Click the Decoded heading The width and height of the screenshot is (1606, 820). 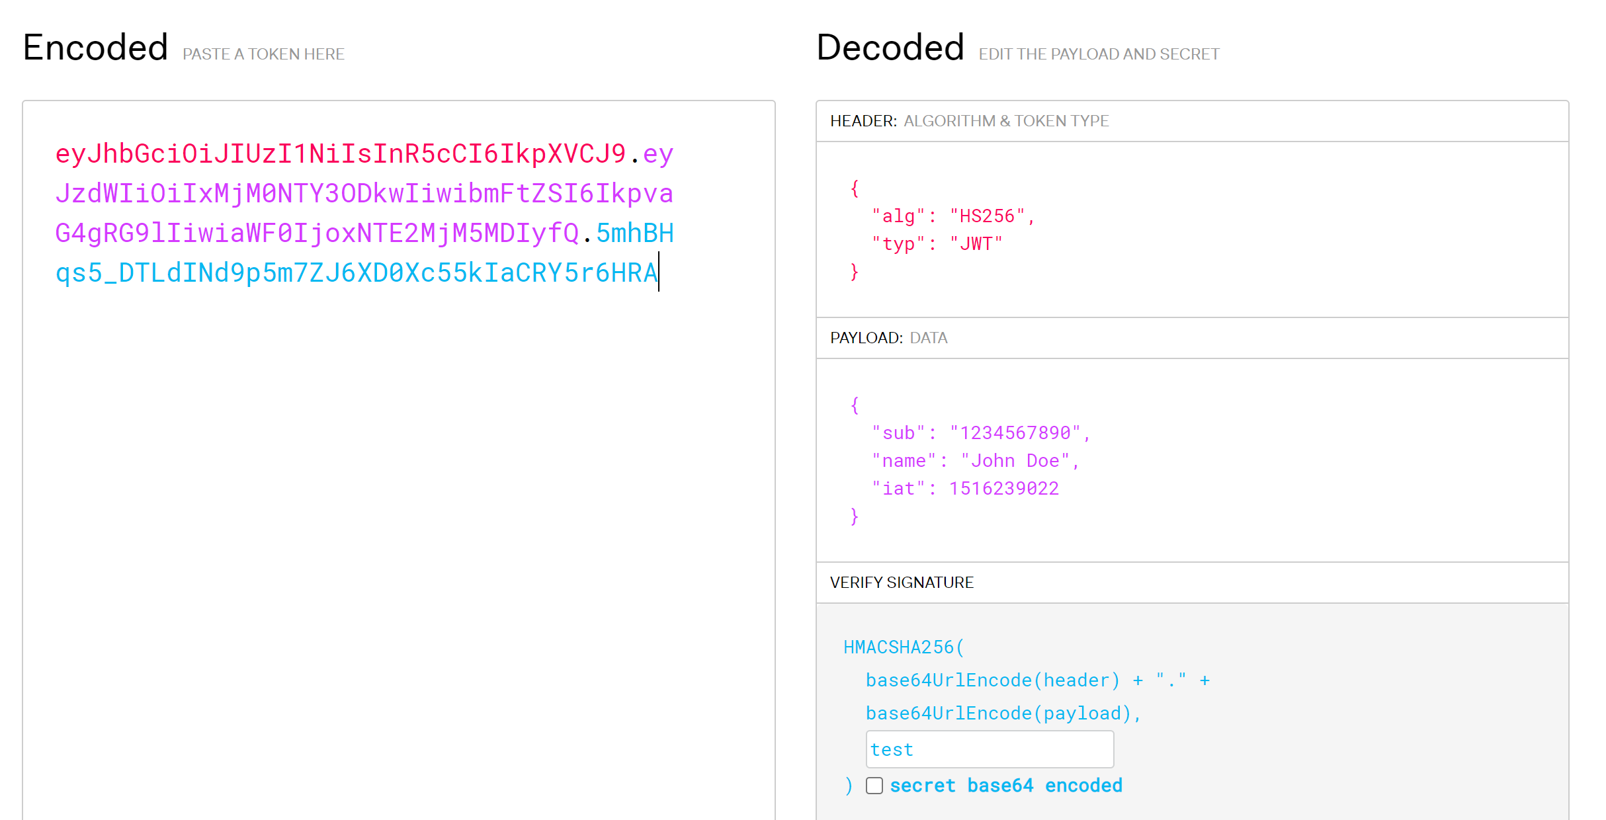(890, 48)
